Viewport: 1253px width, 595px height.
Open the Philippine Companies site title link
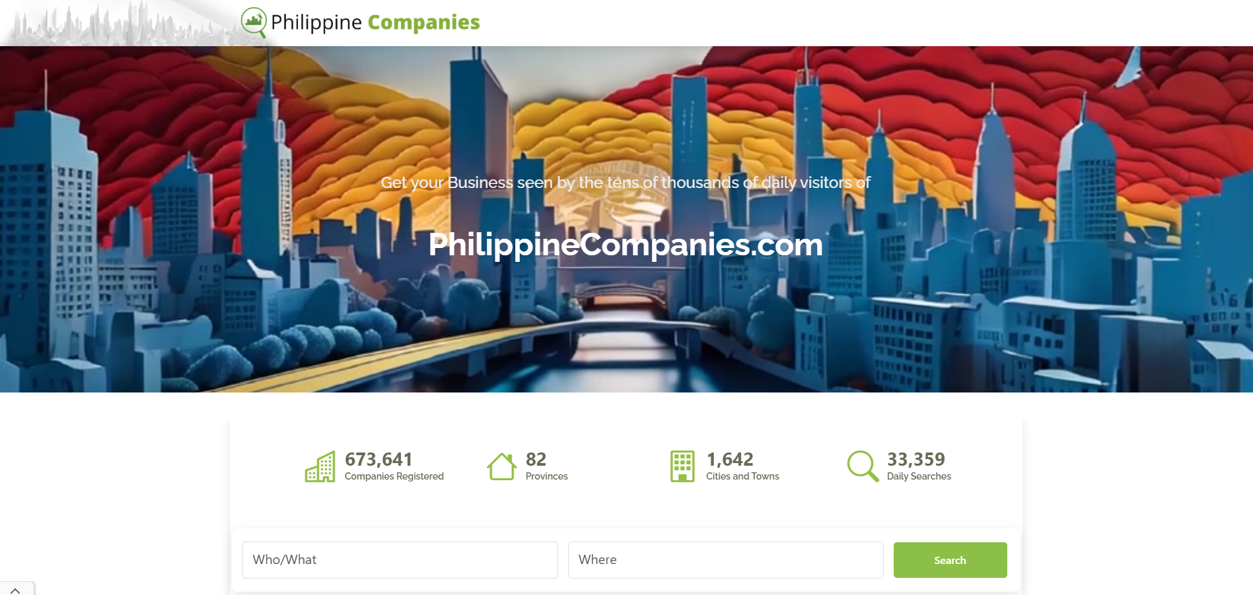coord(375,22)
